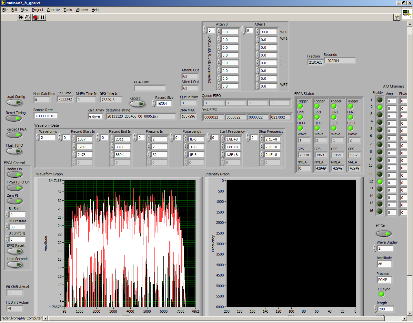Click the LabVIEW icon in the title bar
413x323 pixels.
3,3
